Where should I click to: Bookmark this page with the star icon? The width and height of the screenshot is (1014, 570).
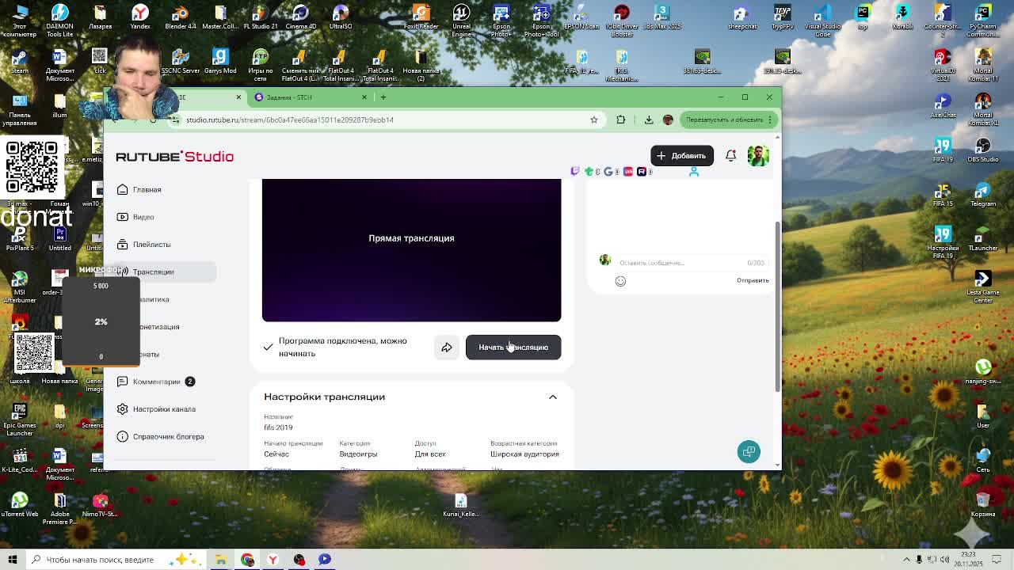click(x=594, y=120)
